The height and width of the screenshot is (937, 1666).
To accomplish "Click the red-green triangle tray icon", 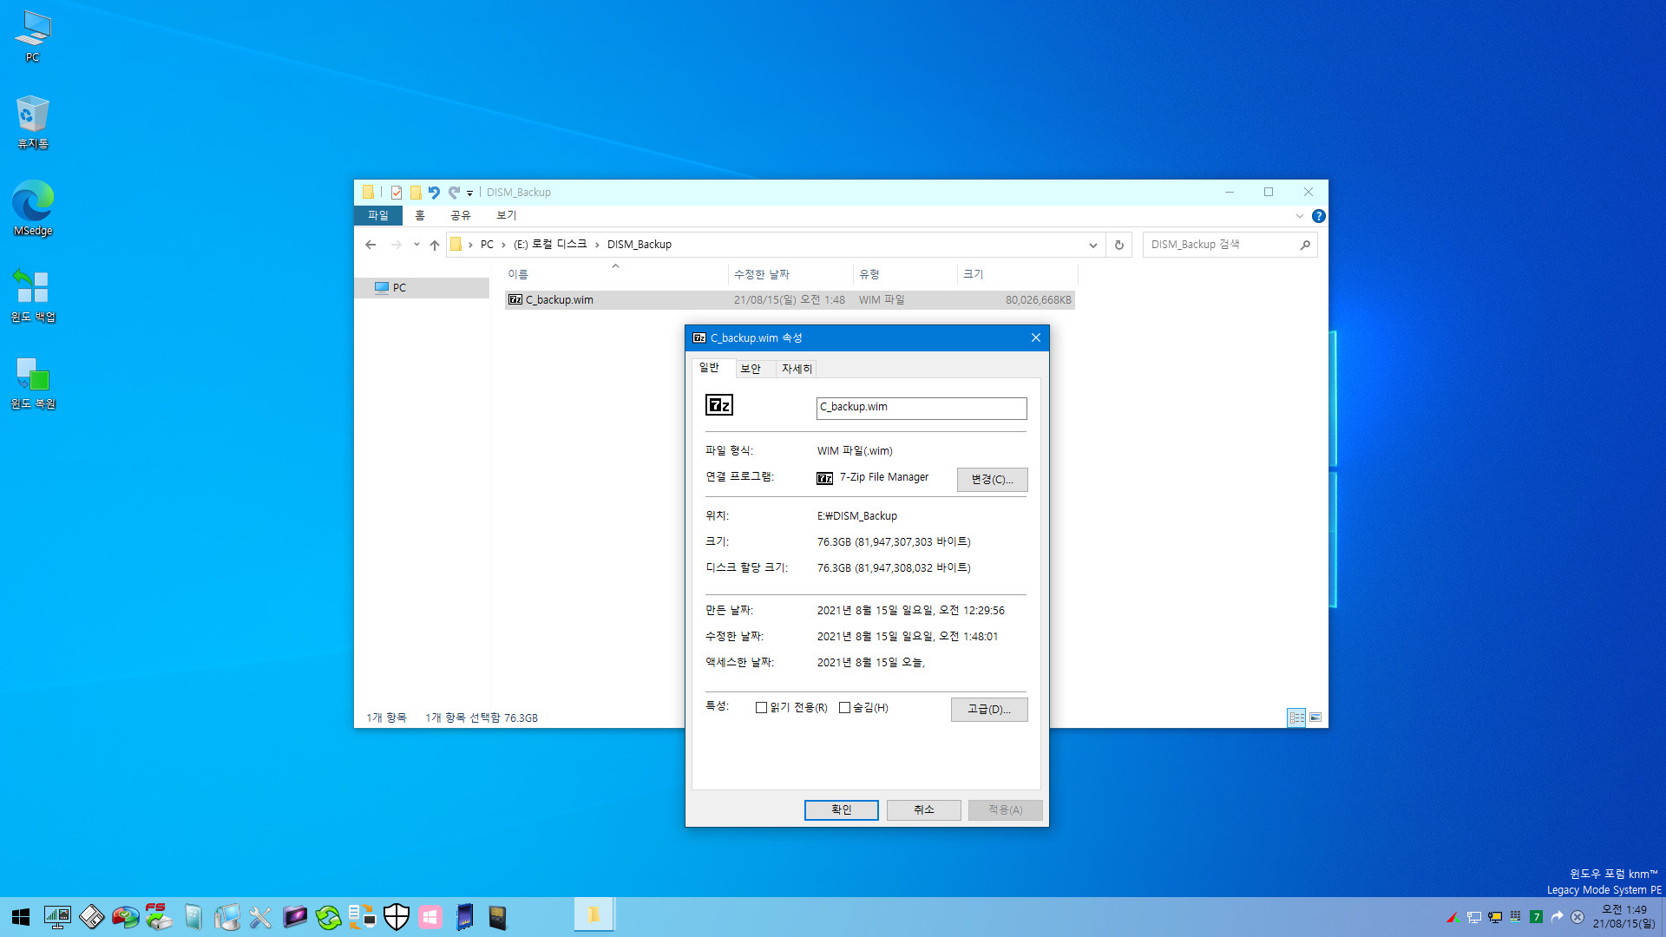I will coord(1453,917).
